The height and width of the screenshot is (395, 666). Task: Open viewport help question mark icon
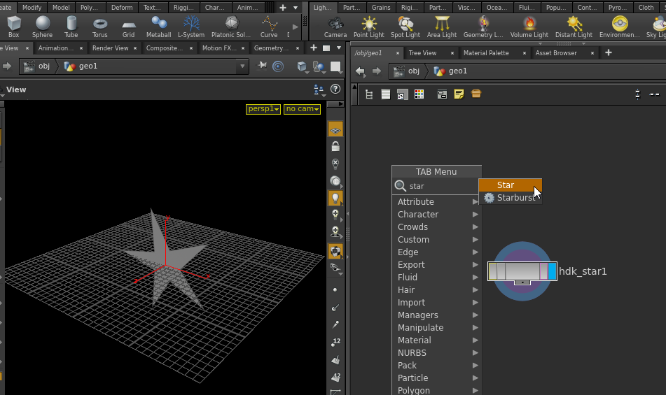[x=335, y=89]
